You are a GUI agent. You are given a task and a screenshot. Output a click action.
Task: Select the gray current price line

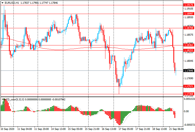(92, 71)
